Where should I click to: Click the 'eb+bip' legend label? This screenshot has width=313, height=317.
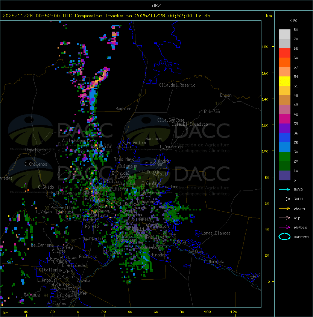click(300, 227)
